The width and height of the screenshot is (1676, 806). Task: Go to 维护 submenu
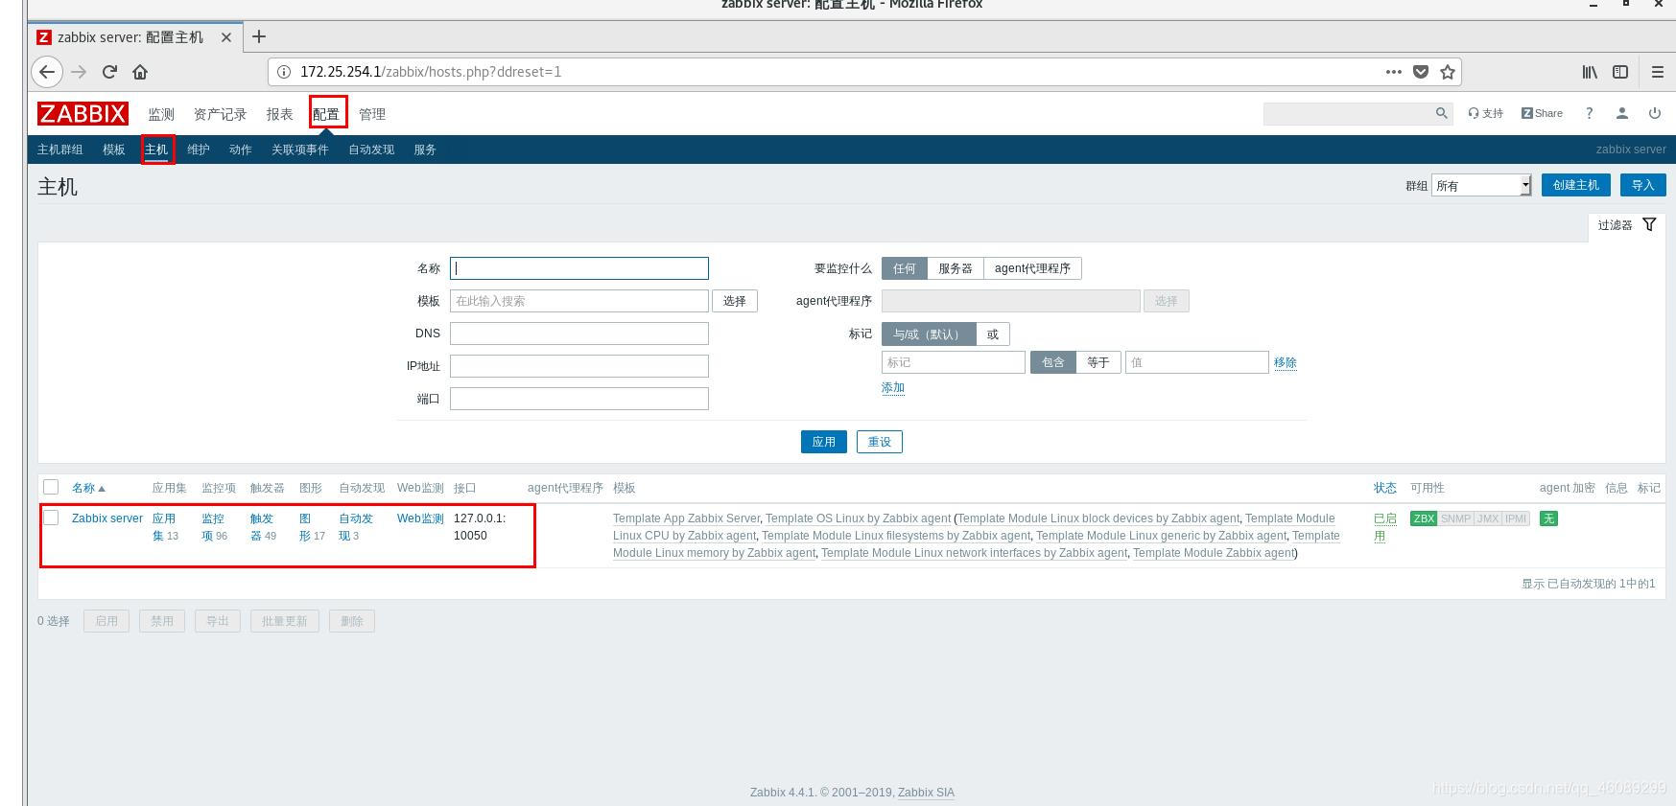click(199, 150)
